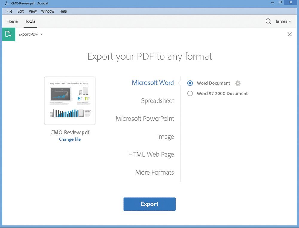Open the View menu
Viewport: 299px width, 228px height.
32,11
